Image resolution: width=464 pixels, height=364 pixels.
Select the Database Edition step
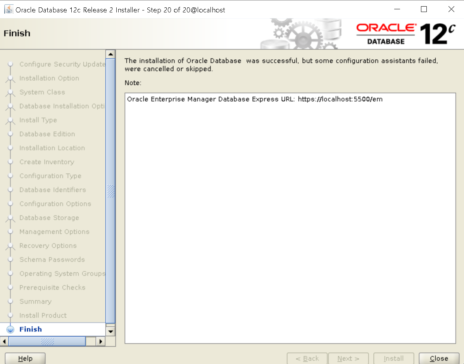(x=47, y=134)
